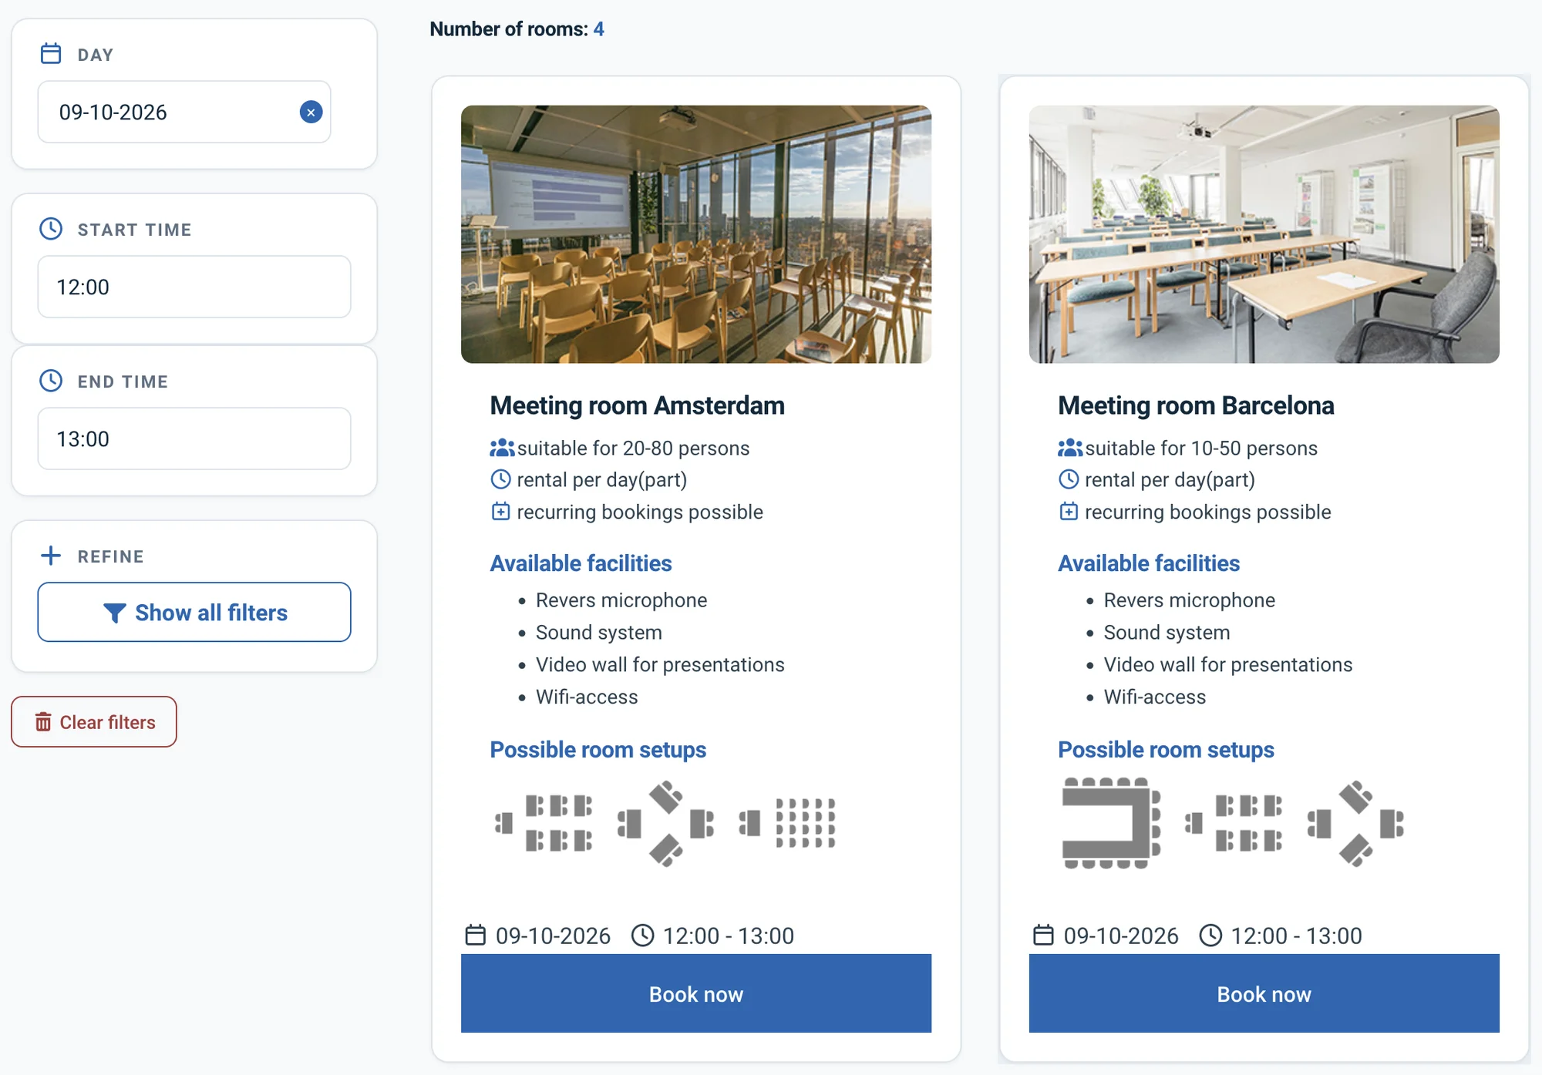1542x1075 pixels.
Task: Select the start time field 12:00
Action: coord(194,287)
